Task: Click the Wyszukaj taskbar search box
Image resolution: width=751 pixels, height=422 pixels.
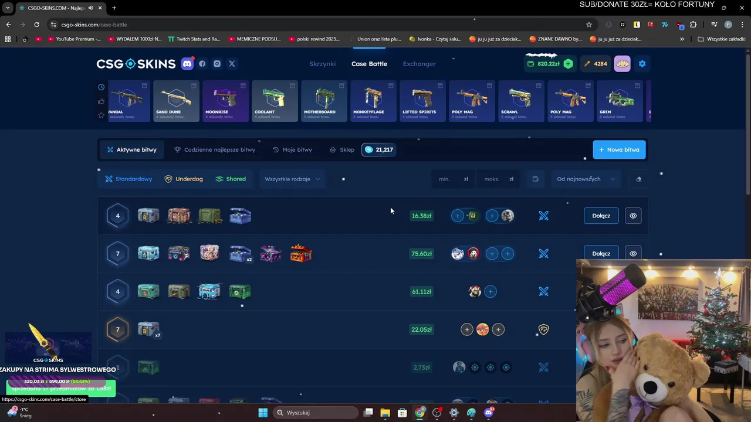Action: point(316,413)
